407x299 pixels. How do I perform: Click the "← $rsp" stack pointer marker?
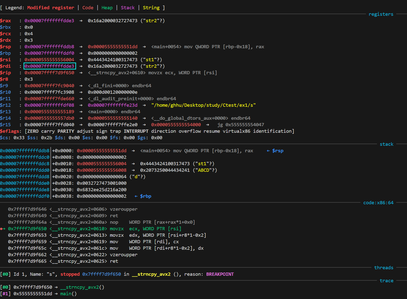[275, 151]
